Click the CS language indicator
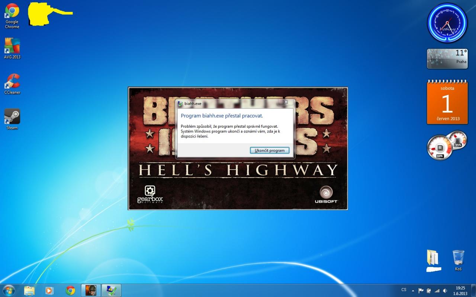Image resolution: width=476 pixels, height=297 pixels. pyautogui.click(x=404, y=290)
